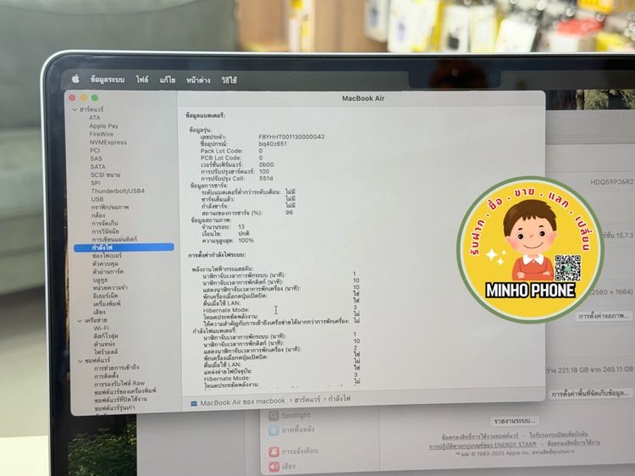The width and height of the screenshot is (635, 476).
Task: Select อีเธอร์เน็ต in the sidebar
Action: click(105, 296)
